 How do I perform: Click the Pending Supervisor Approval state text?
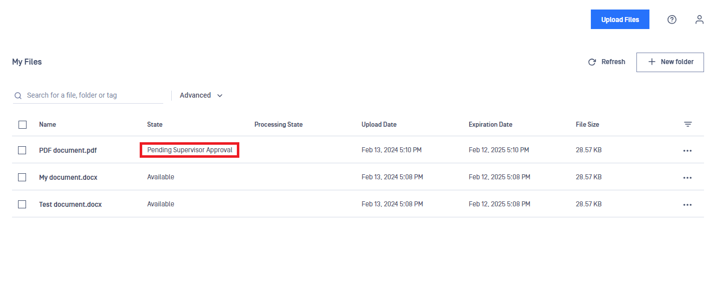pyautogui.click(x=190, y=150)
